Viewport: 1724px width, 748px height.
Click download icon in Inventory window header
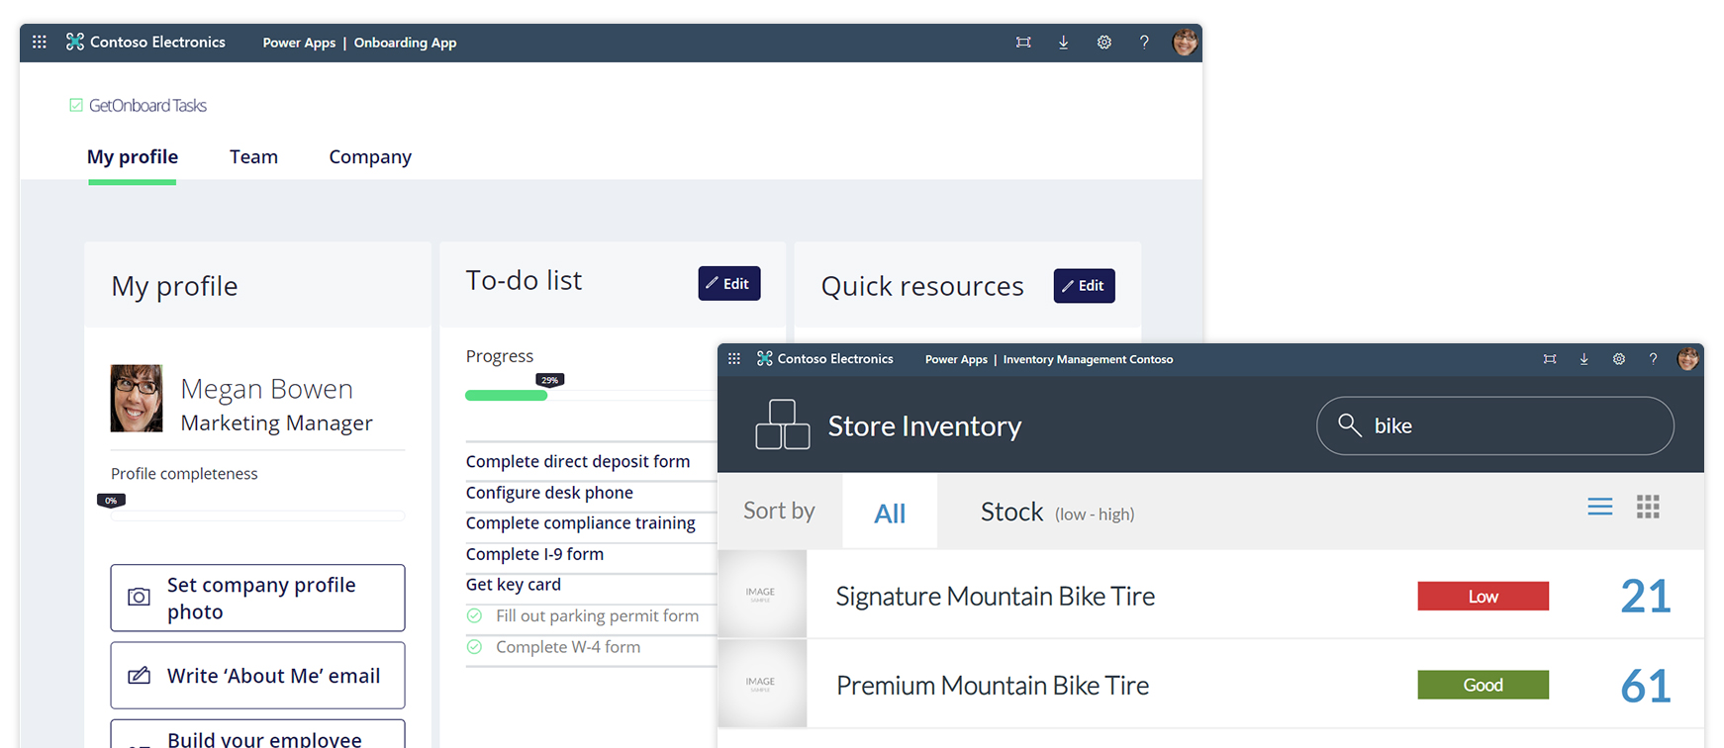pos(1584,359)
